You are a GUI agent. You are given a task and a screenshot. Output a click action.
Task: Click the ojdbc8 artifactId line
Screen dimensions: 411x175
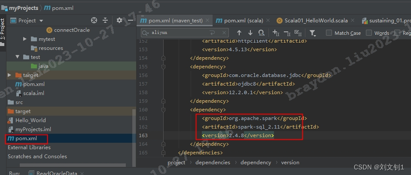[x=249, y=84]
